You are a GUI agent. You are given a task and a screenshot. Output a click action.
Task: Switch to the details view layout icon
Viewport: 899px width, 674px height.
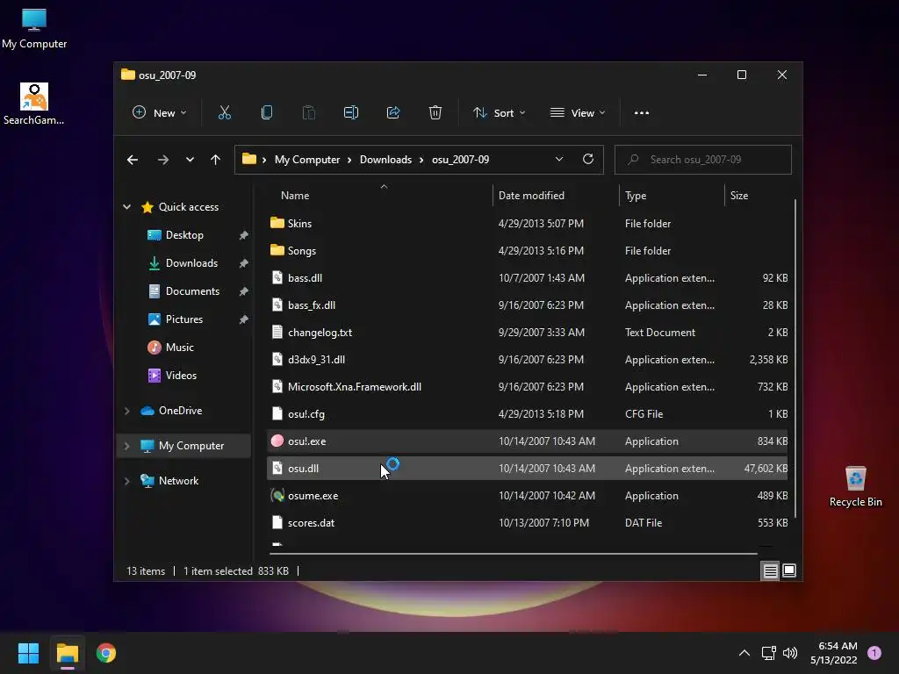770,570
